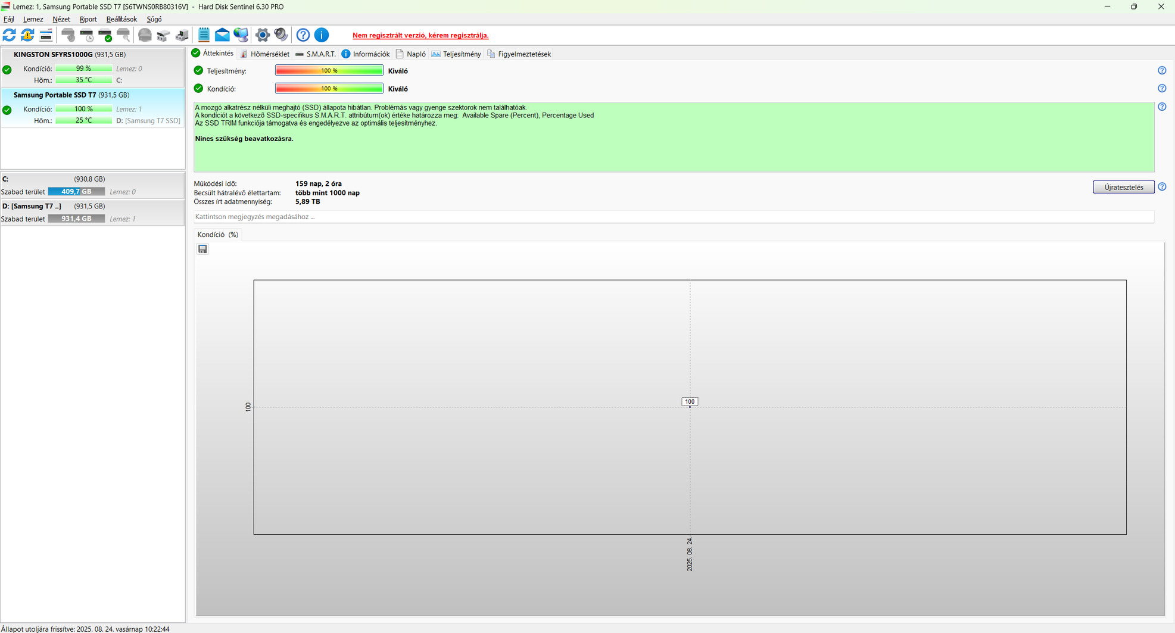This screenshot has height=633, width=1175.
Task: Click the speaker sound toolbar icon
Action: [x=281, y=35]
